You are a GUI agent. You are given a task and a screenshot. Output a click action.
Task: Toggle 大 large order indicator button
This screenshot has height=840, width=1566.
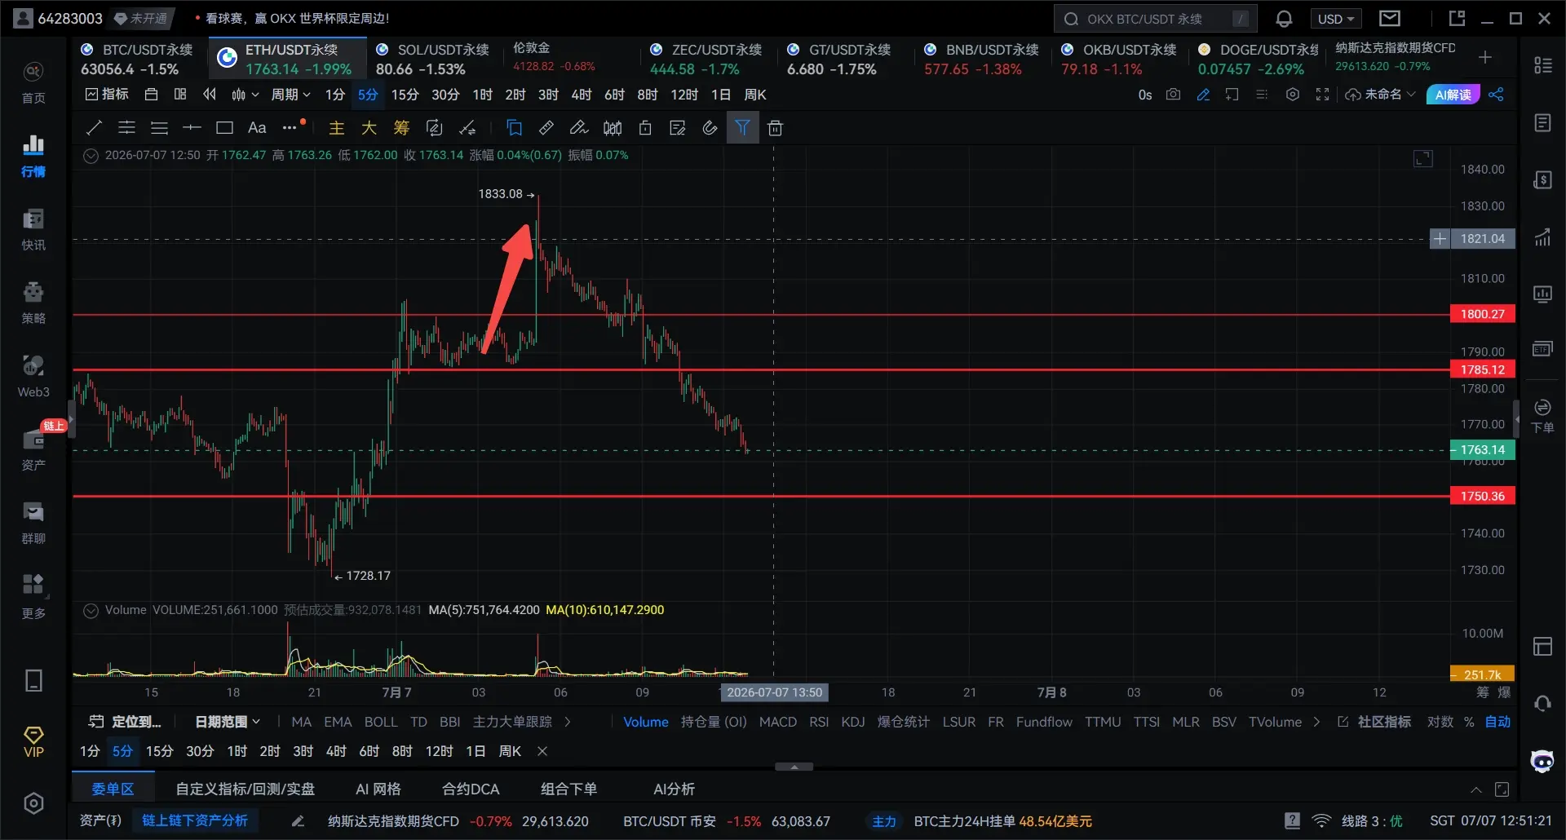tap(369, 127)
